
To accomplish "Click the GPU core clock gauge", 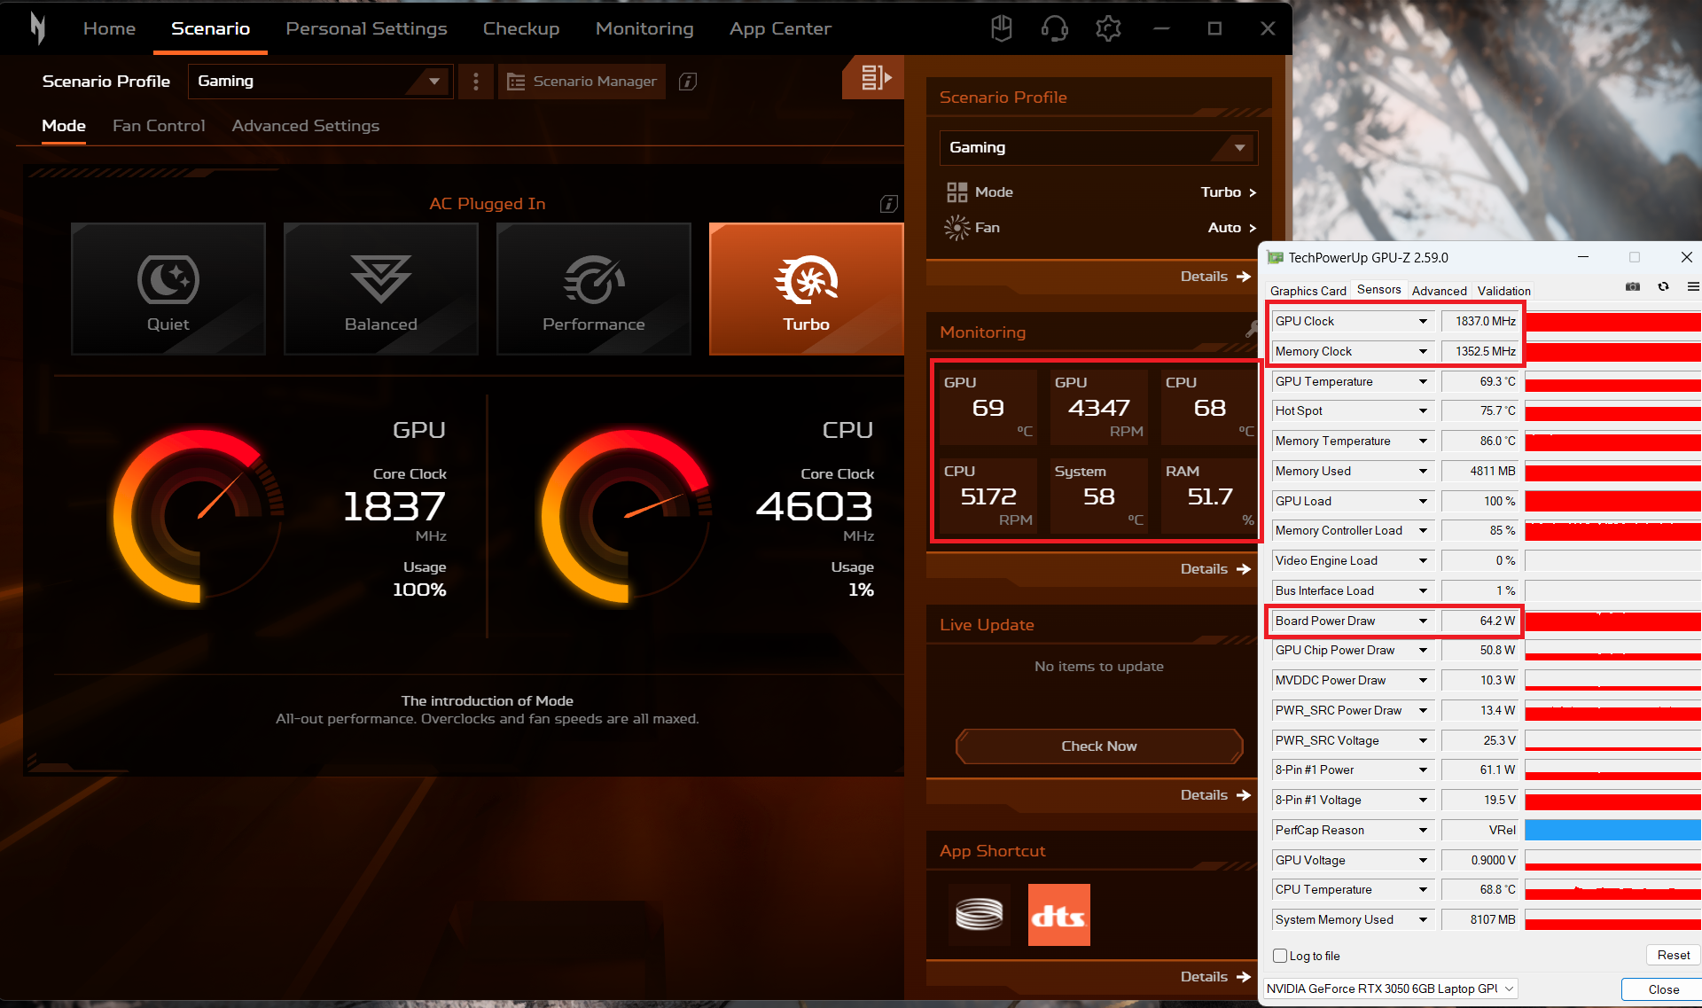I will click(199, 517).
